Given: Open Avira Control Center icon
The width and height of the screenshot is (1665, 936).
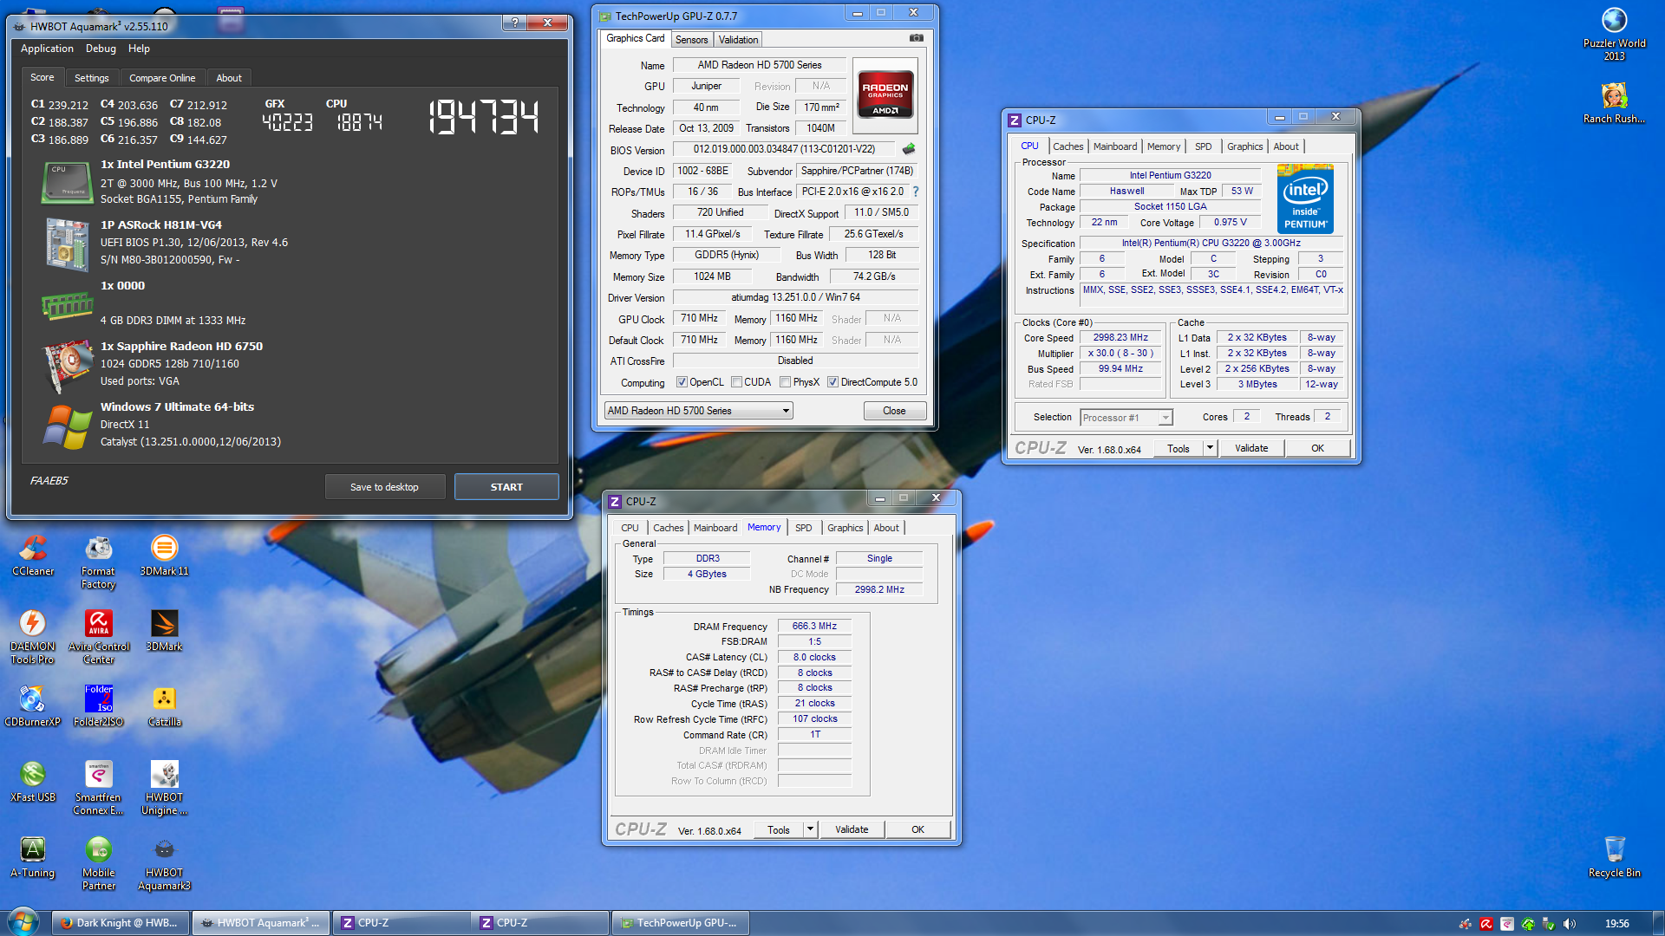Looking at the screenshot, I should [x=99, y=636].
